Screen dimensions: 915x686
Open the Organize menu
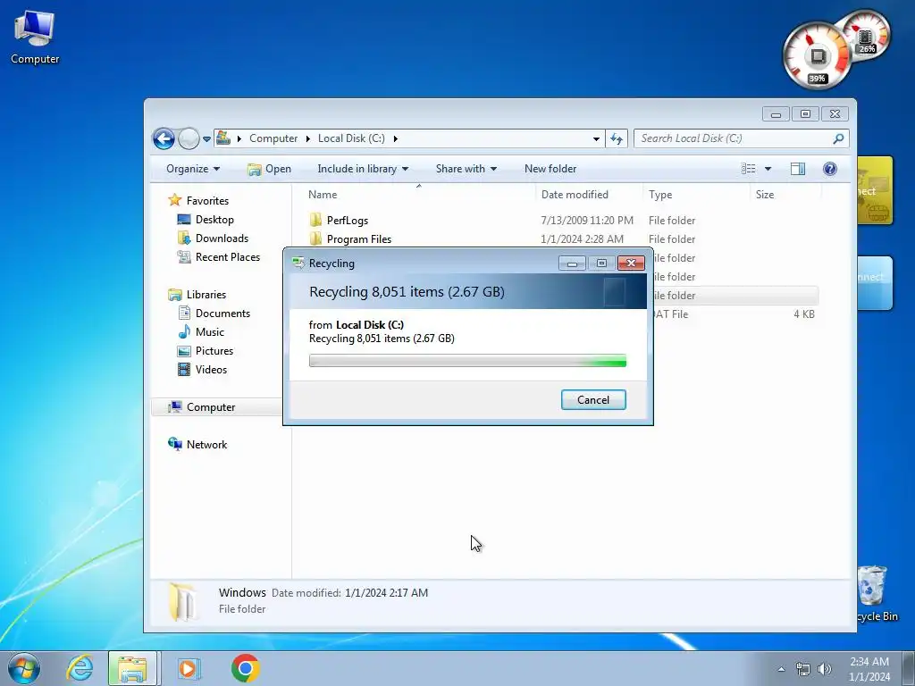click(x=193, y=169)
